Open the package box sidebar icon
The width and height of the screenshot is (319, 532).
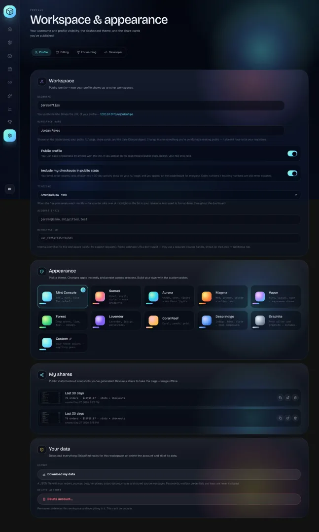pyautogui.click(x=9, y=42)
